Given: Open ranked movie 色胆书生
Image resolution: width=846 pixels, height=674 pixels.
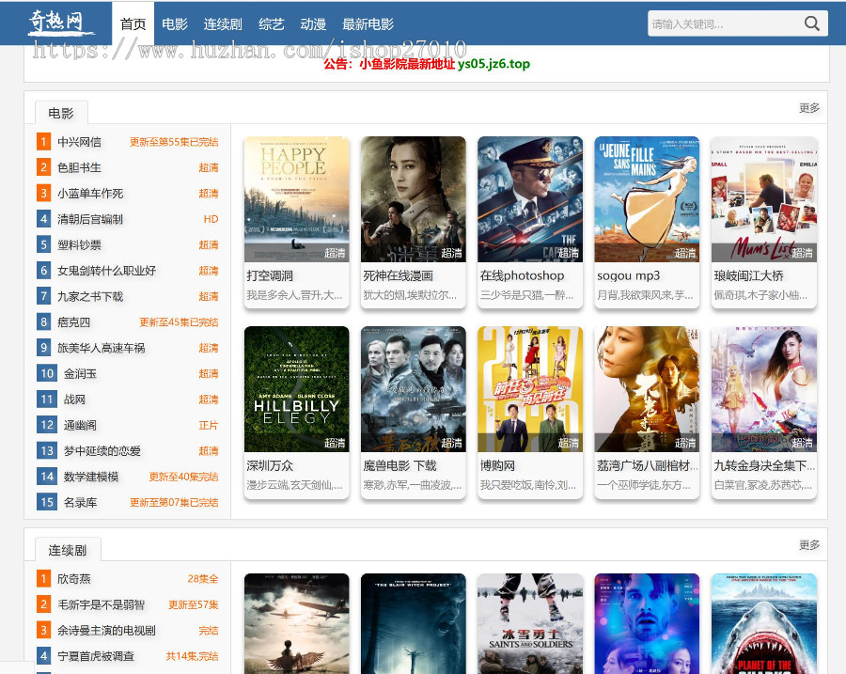Looking at the screenshot, I should click(x=79, y=167).
